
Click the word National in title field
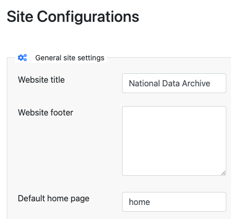tap(144, 83)
